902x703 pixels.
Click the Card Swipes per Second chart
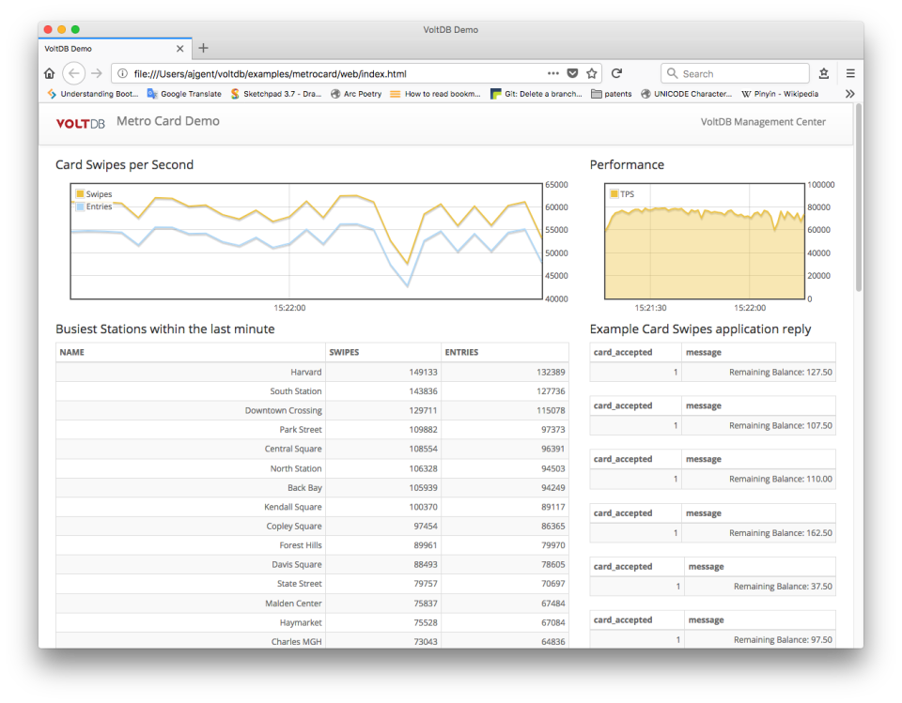point(306,241)
